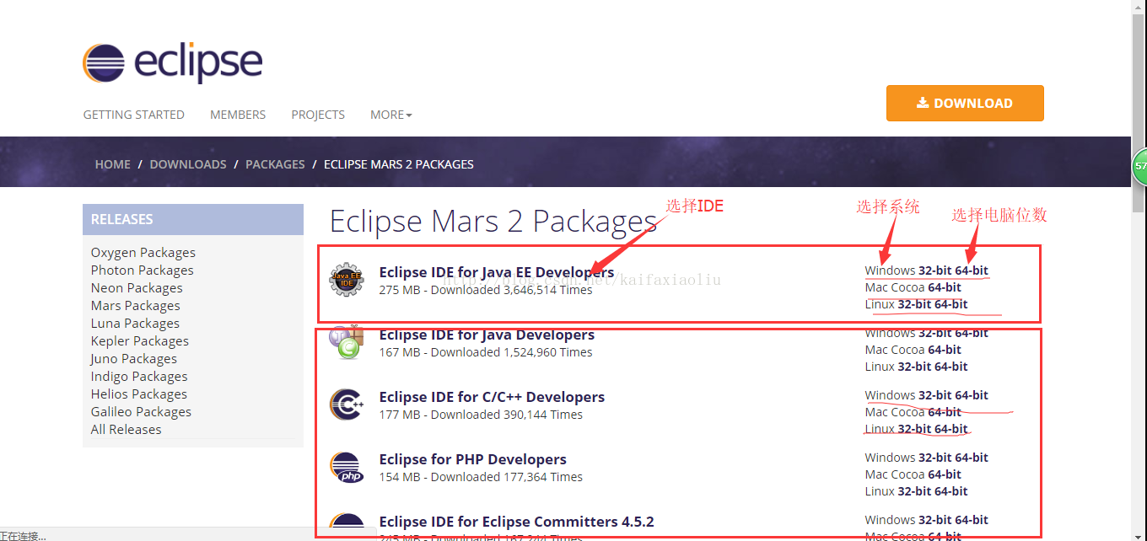
Task: Click ECLIPSE MARS 2 PACKAGES breadcrumb text
Action: tap(399, 164)
